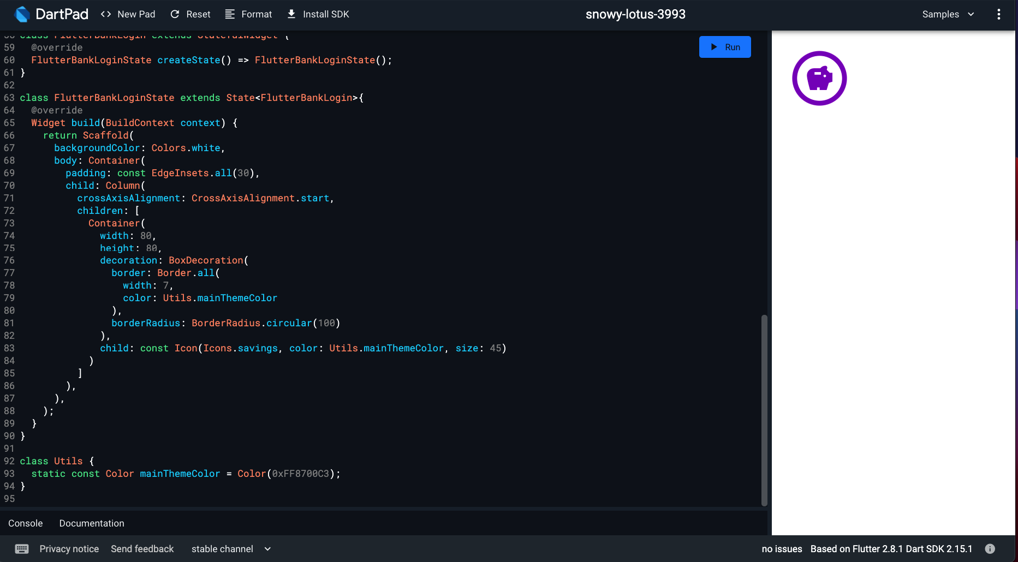The width and height of the screenshot is (1018, 562).
Task: Click 'Colors.white' on line 67
Action: coord(186,148)
